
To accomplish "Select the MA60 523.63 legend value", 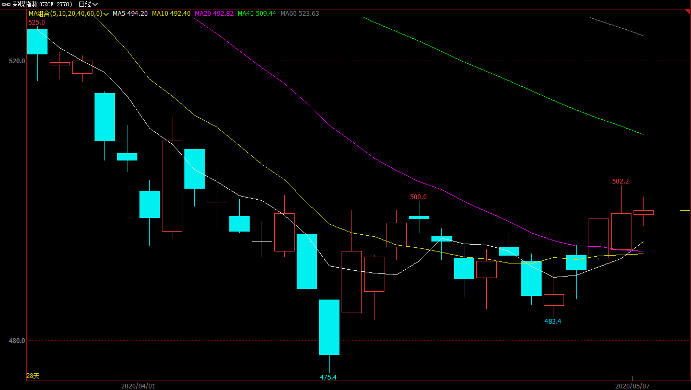I will (x=299, y=14).
